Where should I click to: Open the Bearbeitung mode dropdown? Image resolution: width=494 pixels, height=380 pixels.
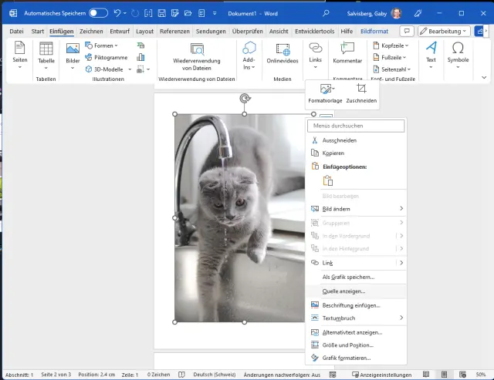click(x=444, y=31)
